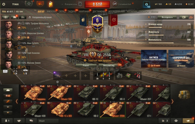Open settings gear icon
This screenshot has width=195, height=124.
click(4, 4)
